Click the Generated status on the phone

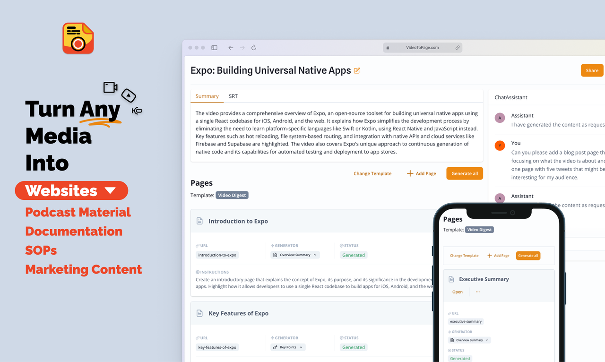coord(460,359)
